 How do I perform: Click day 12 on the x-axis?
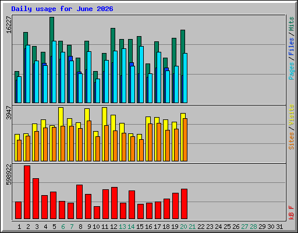click(x=113, y=227)
